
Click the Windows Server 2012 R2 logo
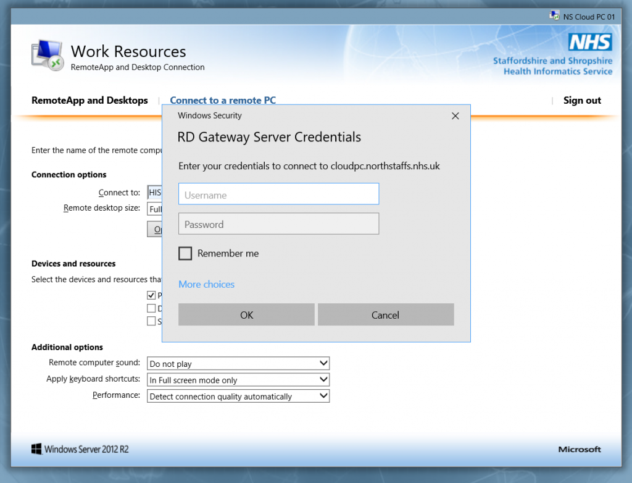pyautogui.click(x=80, y=449)
